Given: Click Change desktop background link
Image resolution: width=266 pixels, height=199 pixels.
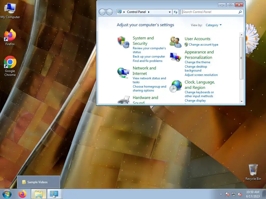Looking at the screenshot, I should coord(196,68).
